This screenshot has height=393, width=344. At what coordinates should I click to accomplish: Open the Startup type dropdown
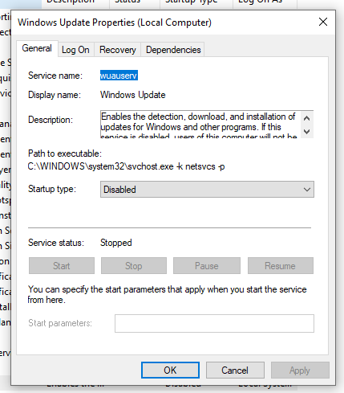point(207,190)
